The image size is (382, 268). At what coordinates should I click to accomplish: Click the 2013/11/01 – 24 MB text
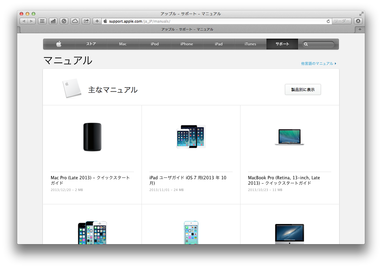(x=167, y=190)
